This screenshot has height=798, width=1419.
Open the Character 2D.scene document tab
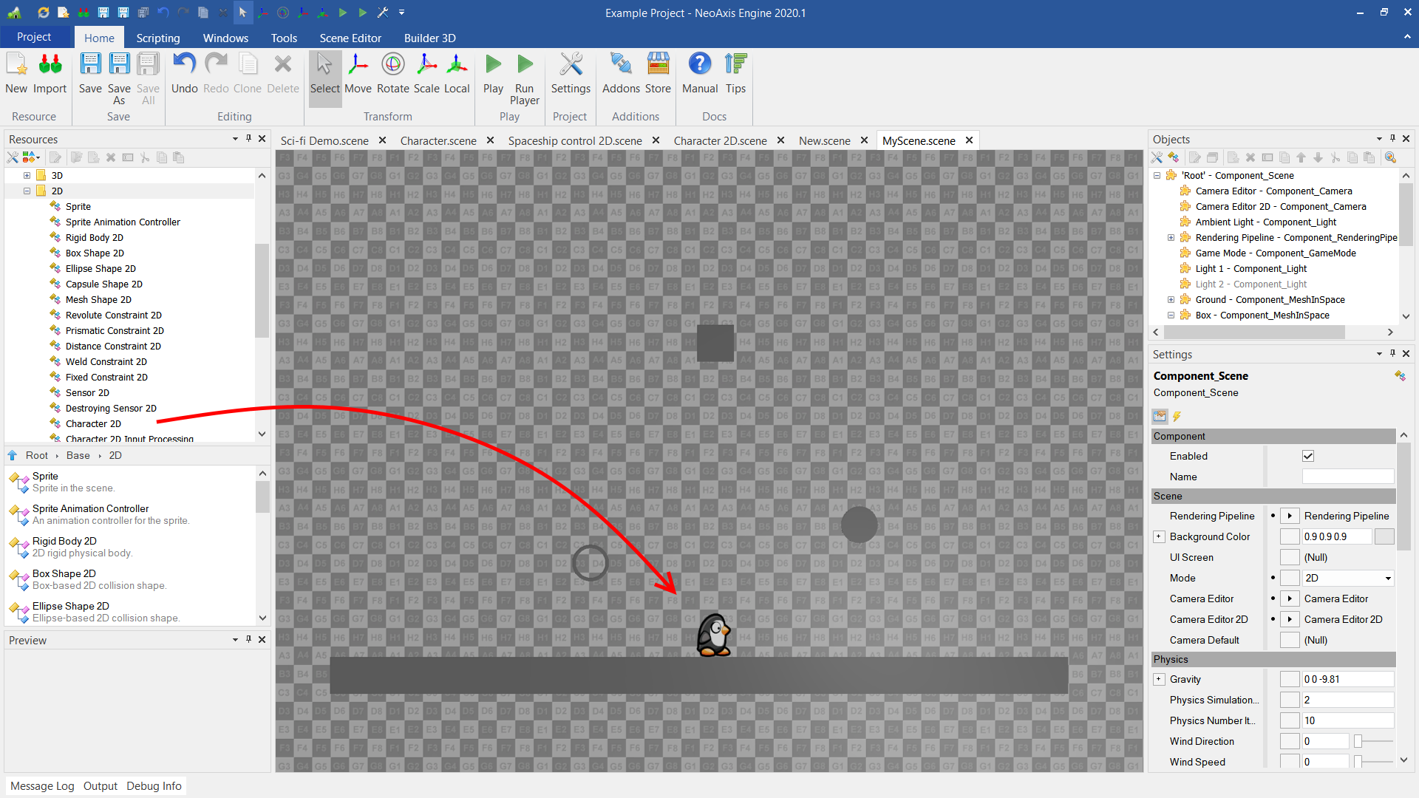pyautogui.click(x=720, y=140)
